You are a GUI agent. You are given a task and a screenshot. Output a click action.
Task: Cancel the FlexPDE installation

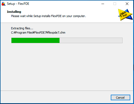pyautogui.click(x=120, y=98)
